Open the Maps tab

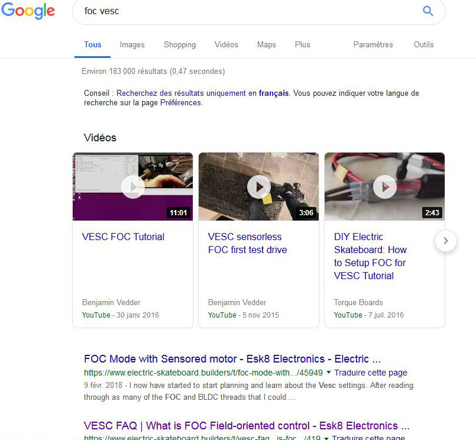[266, 44]
